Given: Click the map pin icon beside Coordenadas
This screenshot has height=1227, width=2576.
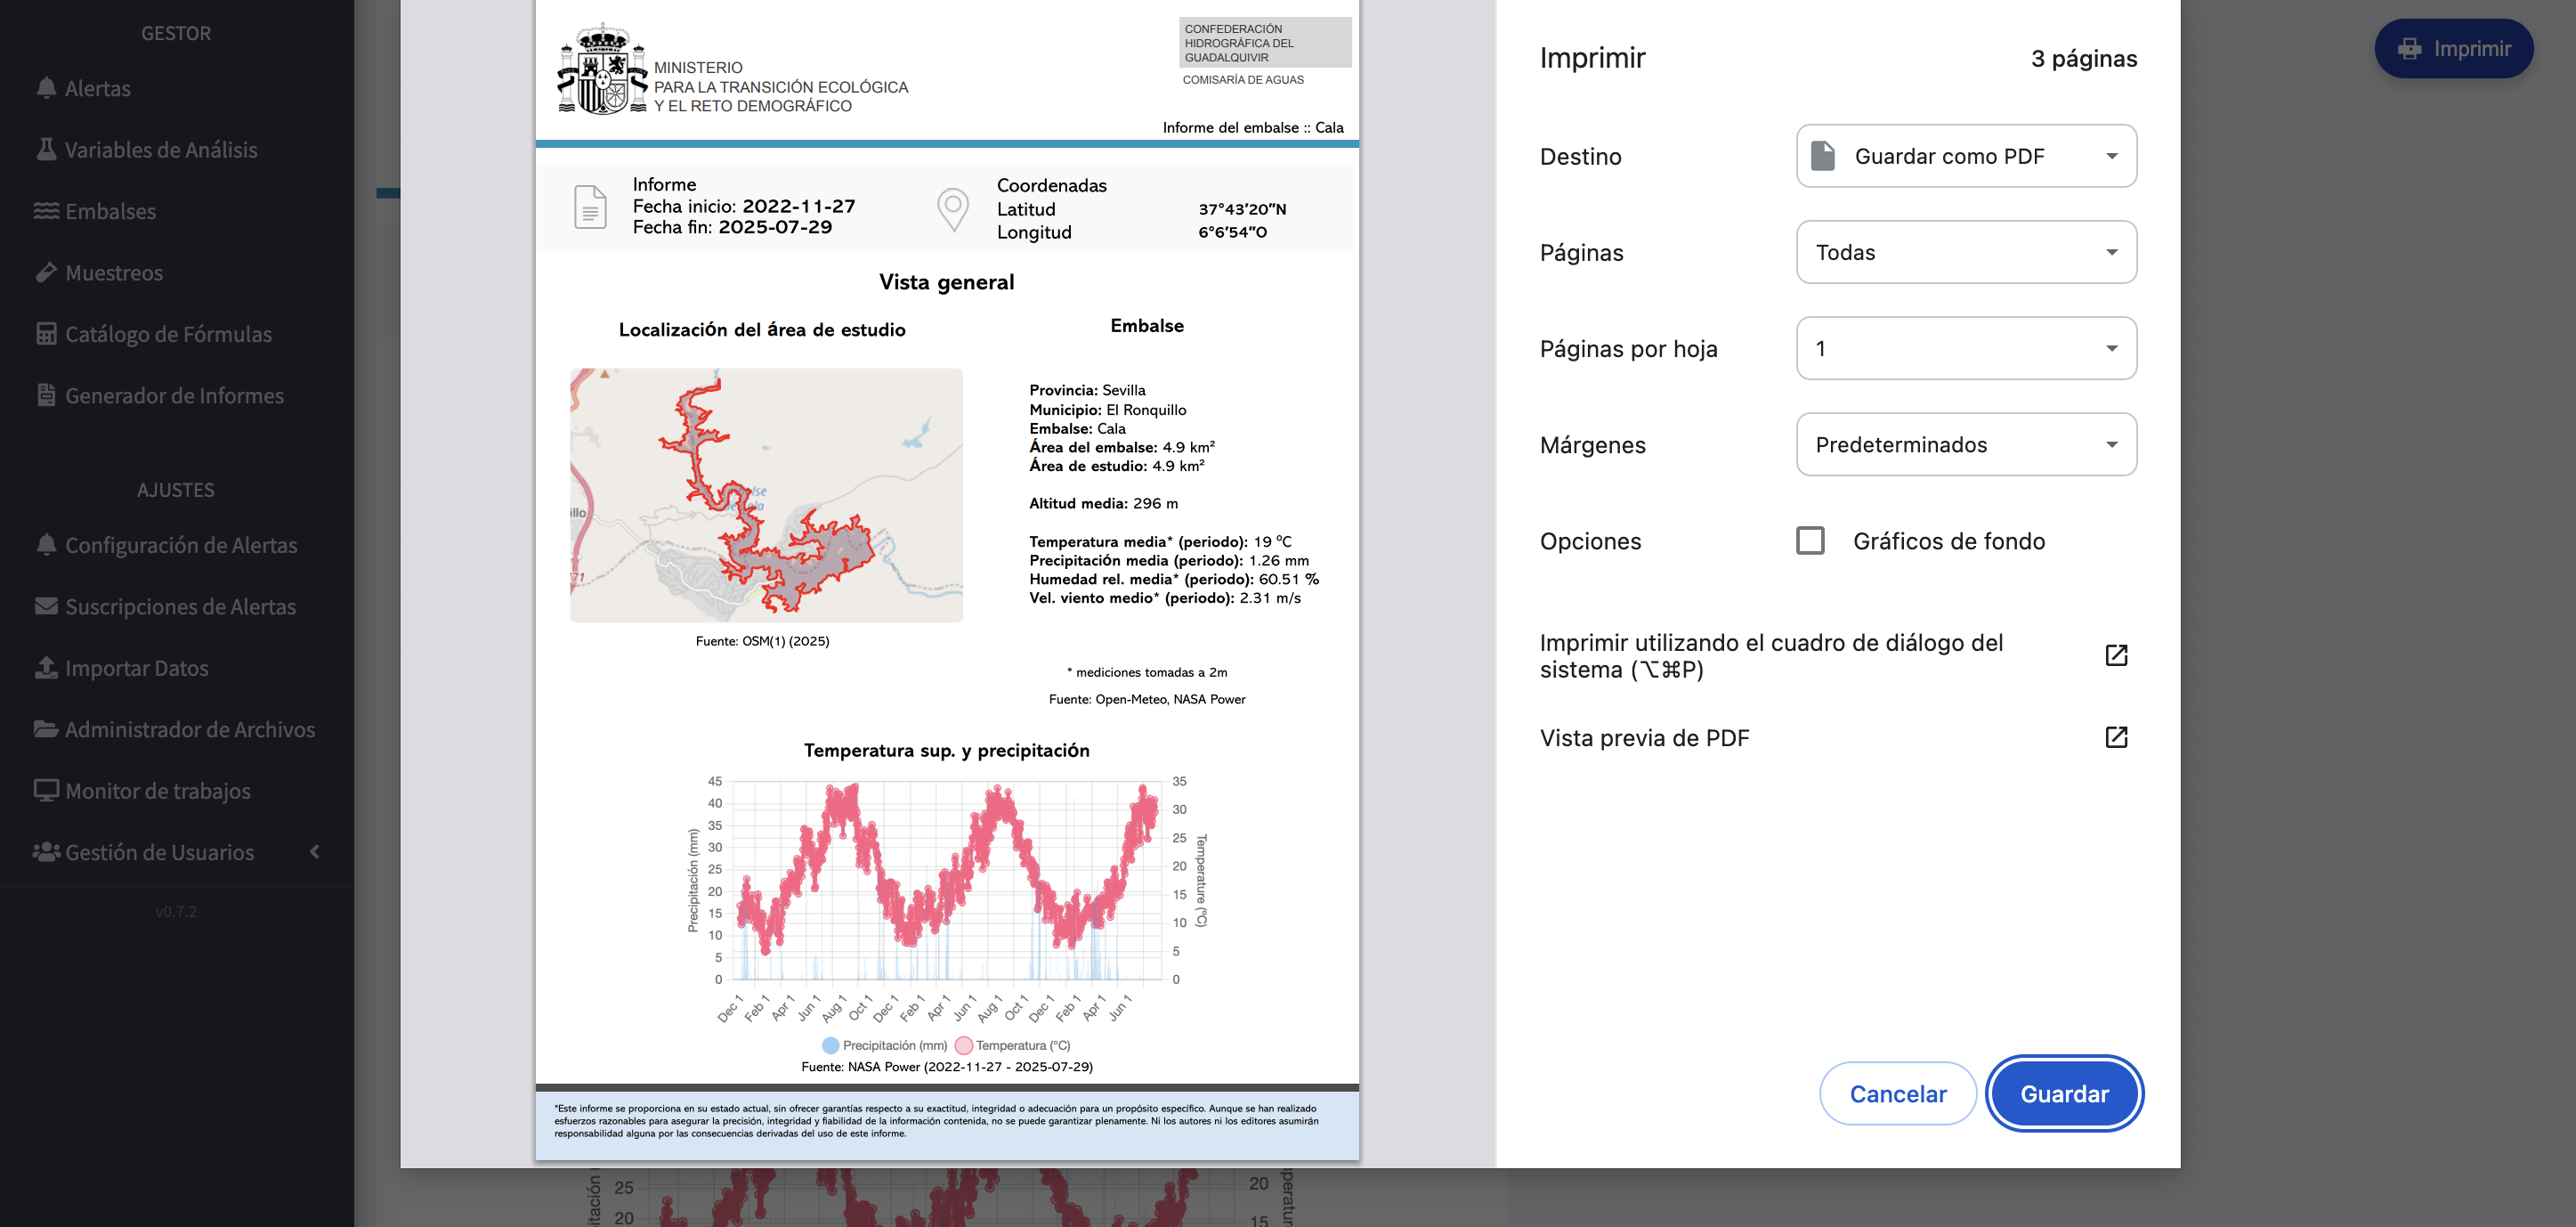Looking at the screenshot, I should tap(953, 209).
